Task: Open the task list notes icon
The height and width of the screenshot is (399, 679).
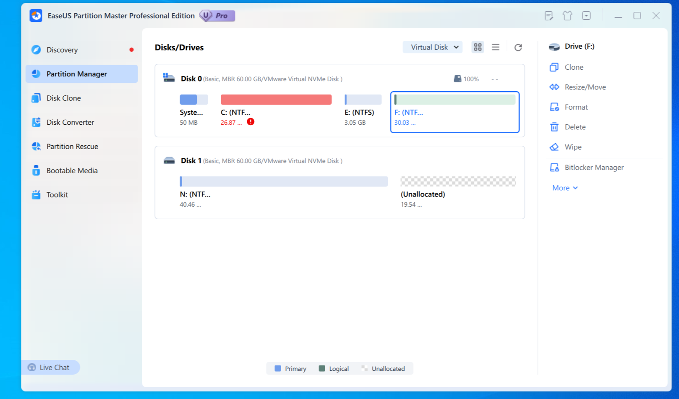Action: pos(548,16)
